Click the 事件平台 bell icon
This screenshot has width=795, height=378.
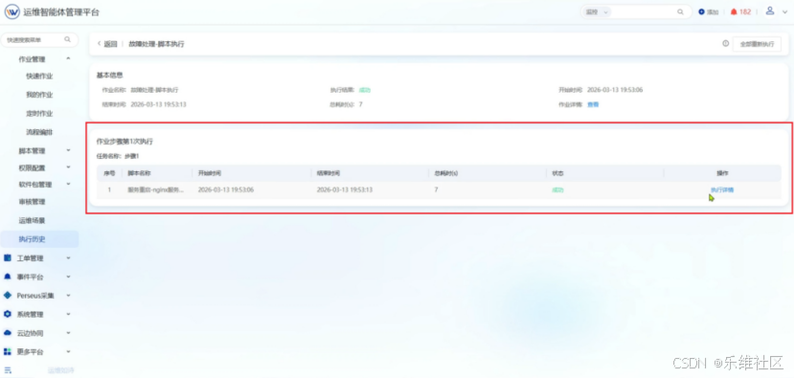[7, 277]
